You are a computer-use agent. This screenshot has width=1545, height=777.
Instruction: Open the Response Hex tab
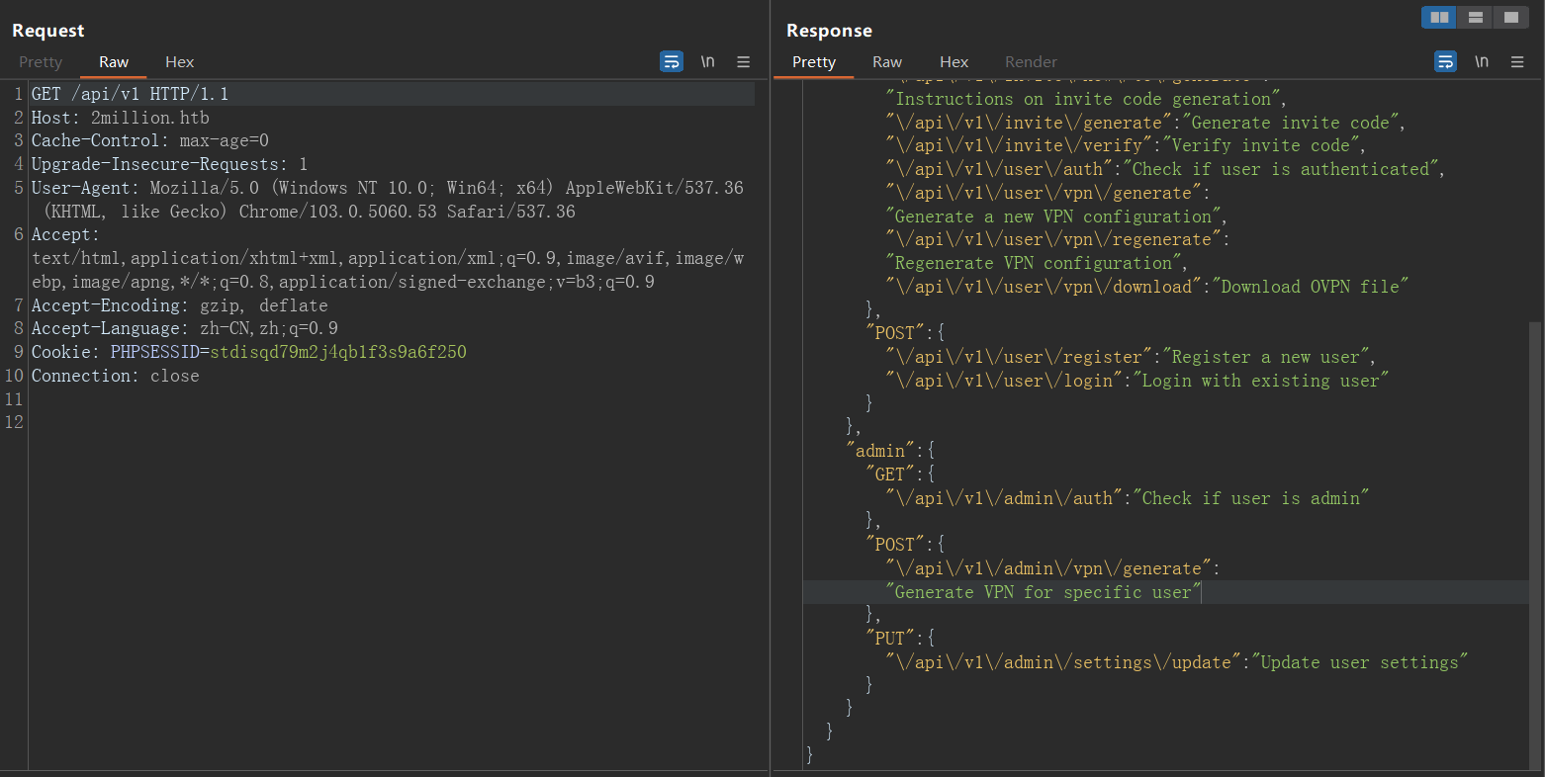click(x=954, y=61)
